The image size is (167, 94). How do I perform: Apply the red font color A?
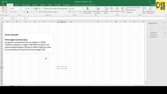[28, 12]
